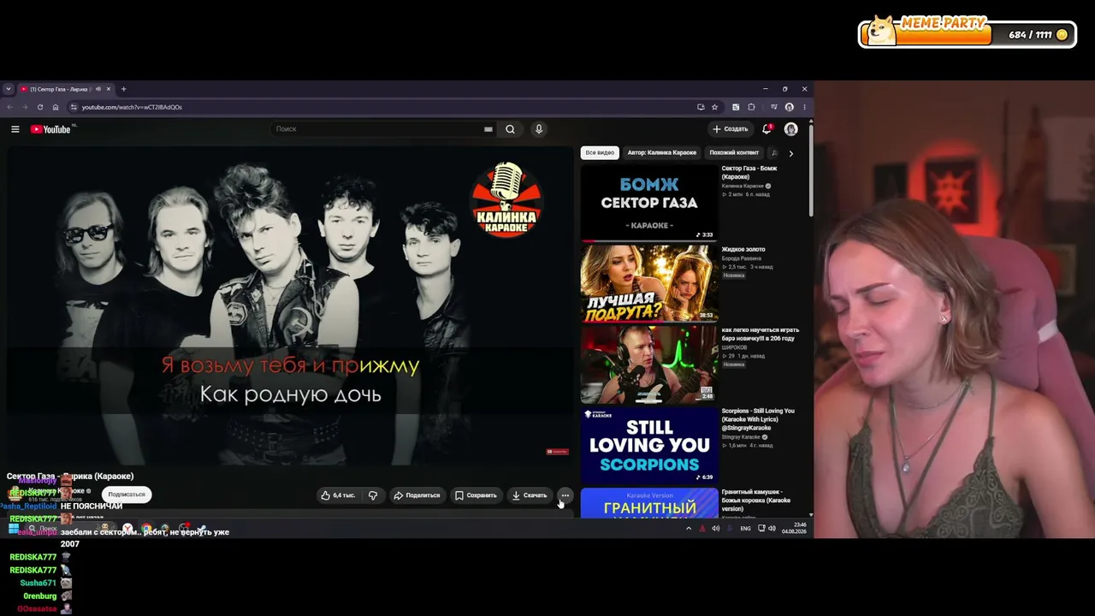Open more actions three-dot menu under video

pos(565,495)
